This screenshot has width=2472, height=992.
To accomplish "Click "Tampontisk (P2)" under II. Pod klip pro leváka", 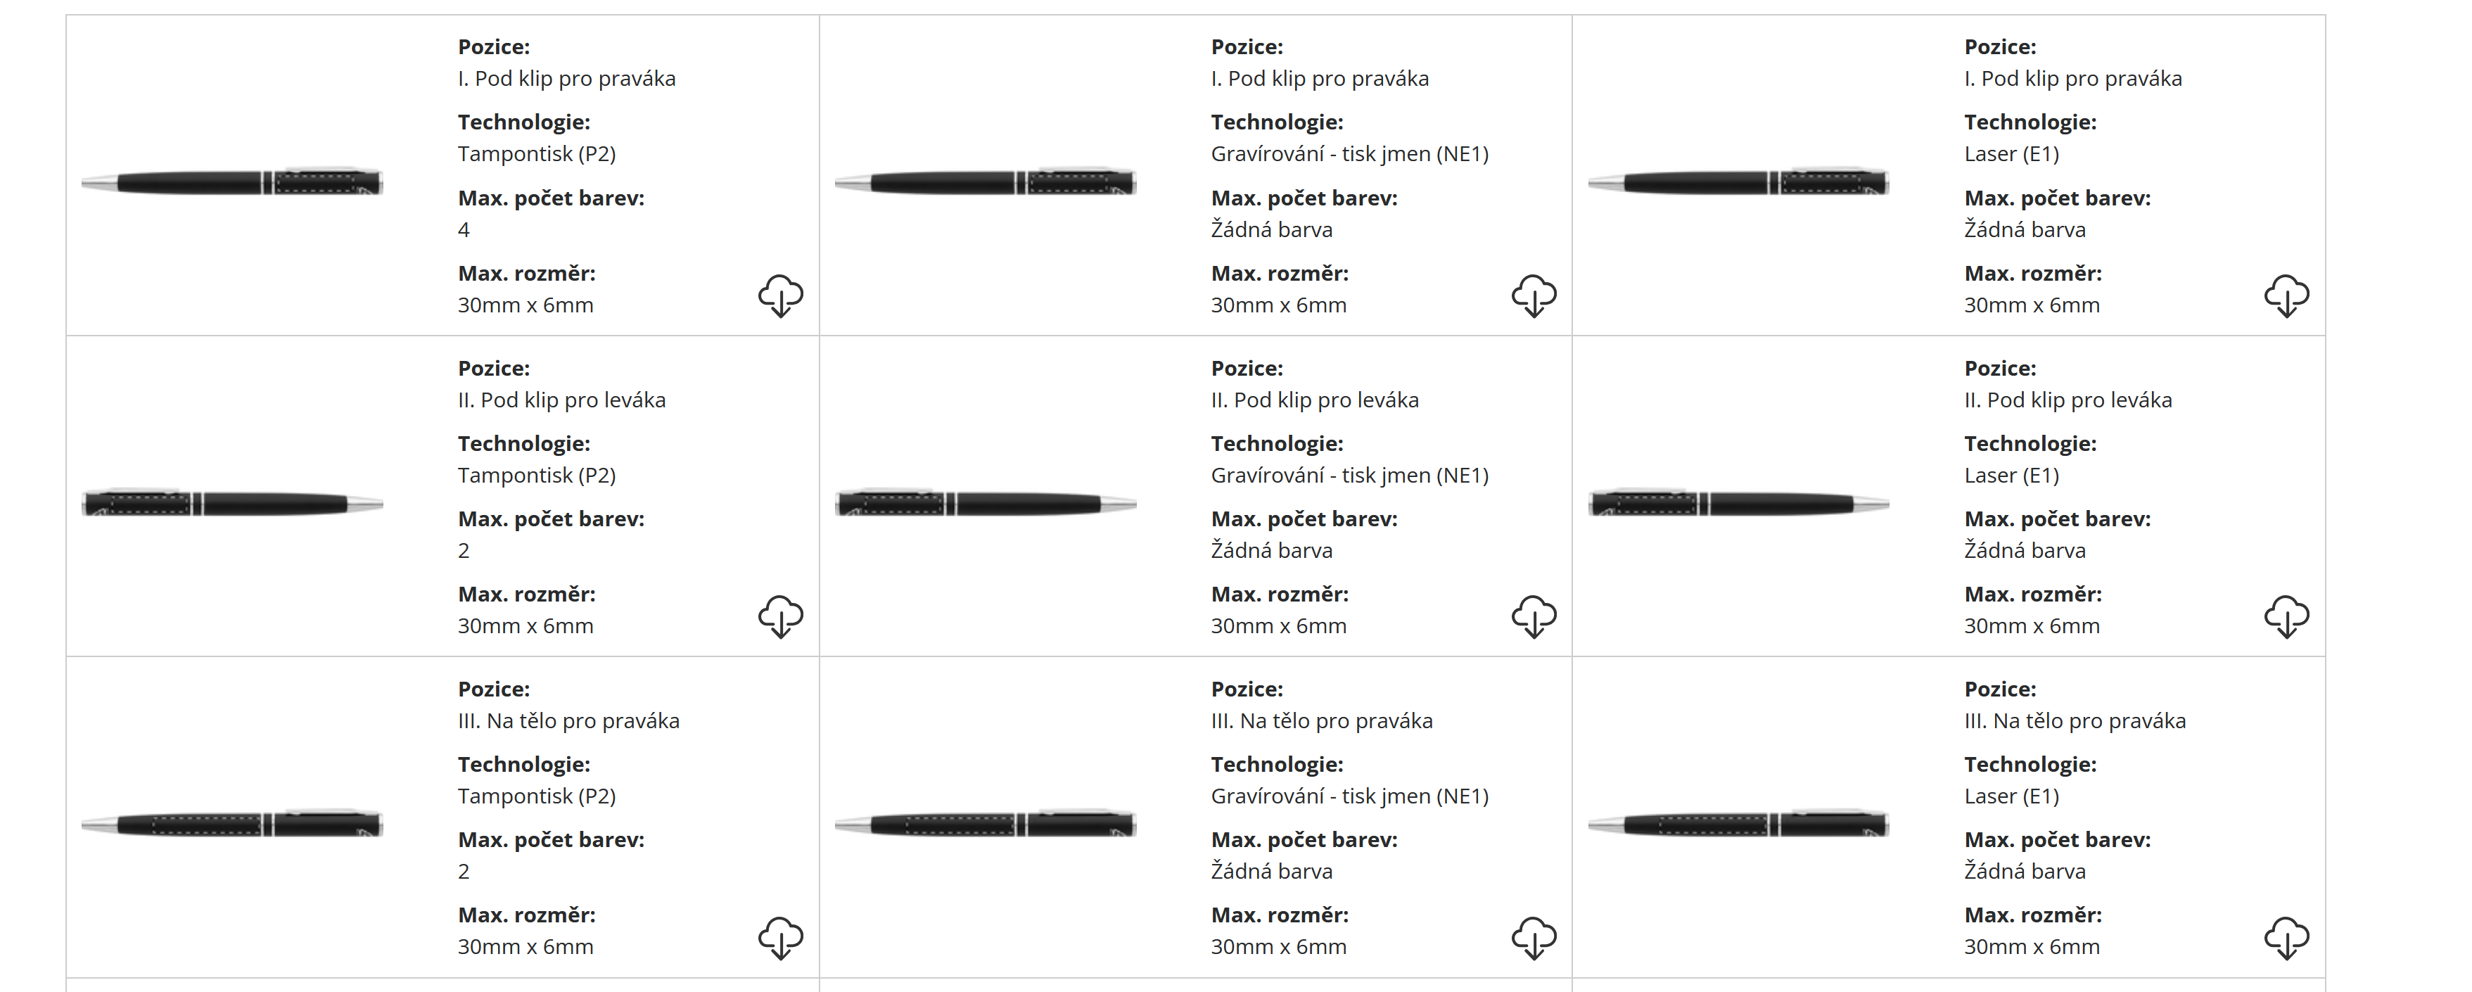I will coord(537,475).
